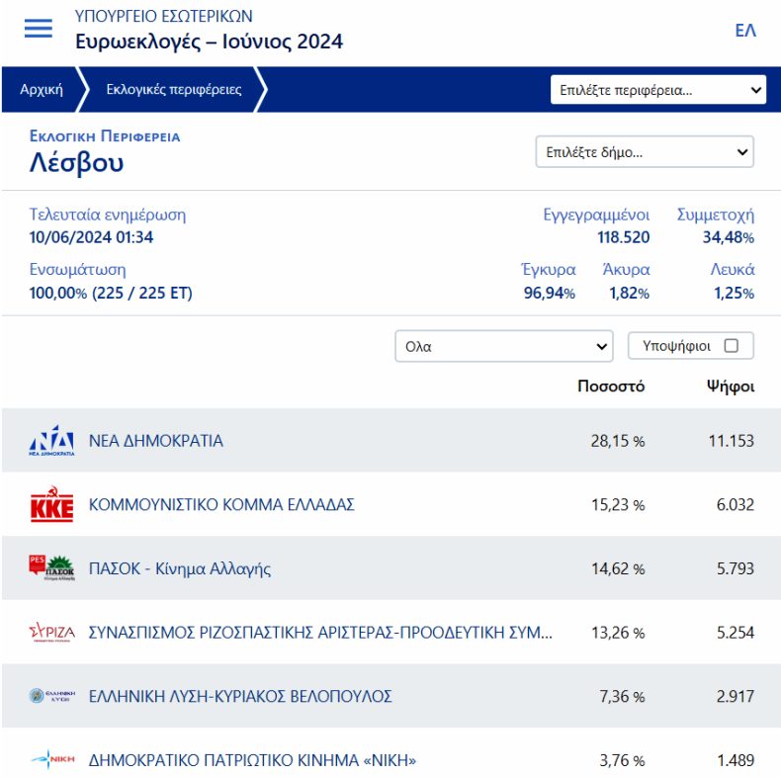Click the ΣΥΡΙΖΑ party logo
Viewport: 781px width, 777px height.
tap(51, 632)
